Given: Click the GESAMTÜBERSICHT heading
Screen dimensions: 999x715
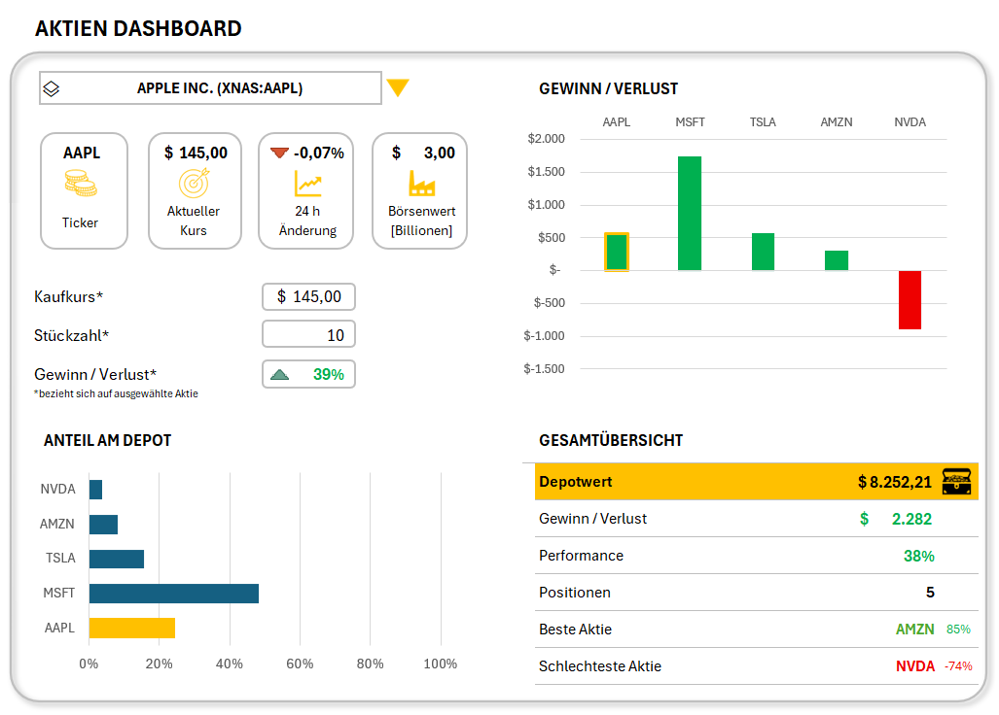Looking at the screenshot, I should (x=611, y=440).
